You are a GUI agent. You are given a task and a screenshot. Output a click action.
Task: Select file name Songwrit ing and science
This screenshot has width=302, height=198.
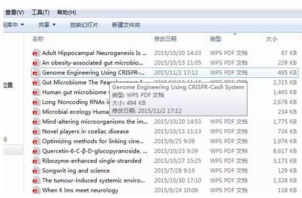[x=76, y=171]
